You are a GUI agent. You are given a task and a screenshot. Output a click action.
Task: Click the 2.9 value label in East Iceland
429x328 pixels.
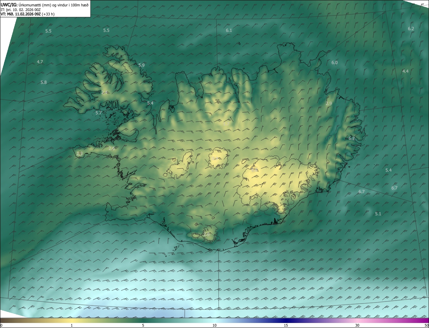(x=329, y=103)
